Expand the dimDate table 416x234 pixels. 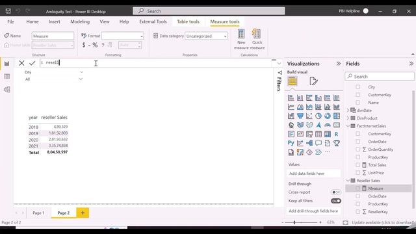pyautogui.click(x=348, y=110)
